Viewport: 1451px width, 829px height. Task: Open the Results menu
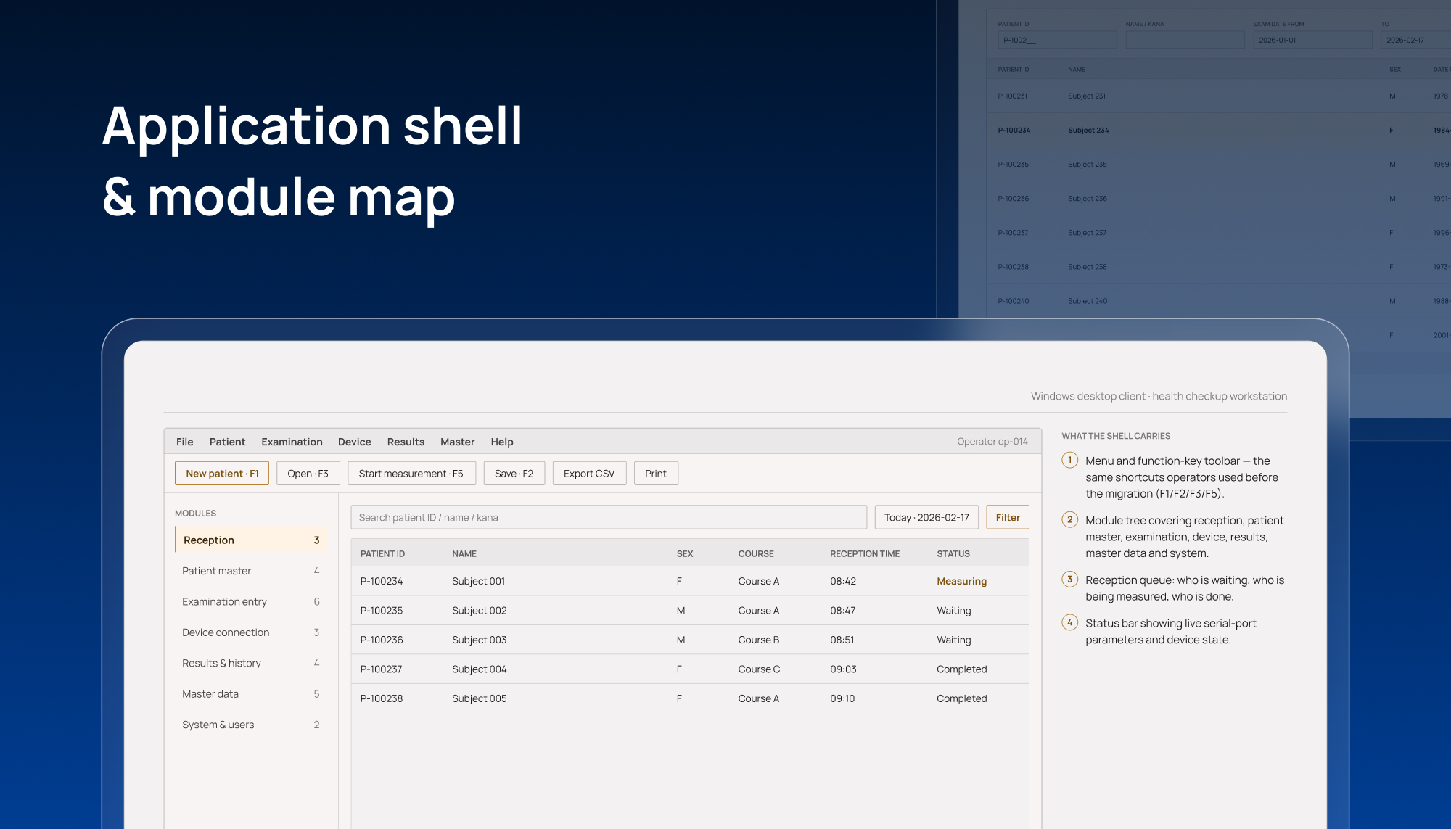[406, 442]
